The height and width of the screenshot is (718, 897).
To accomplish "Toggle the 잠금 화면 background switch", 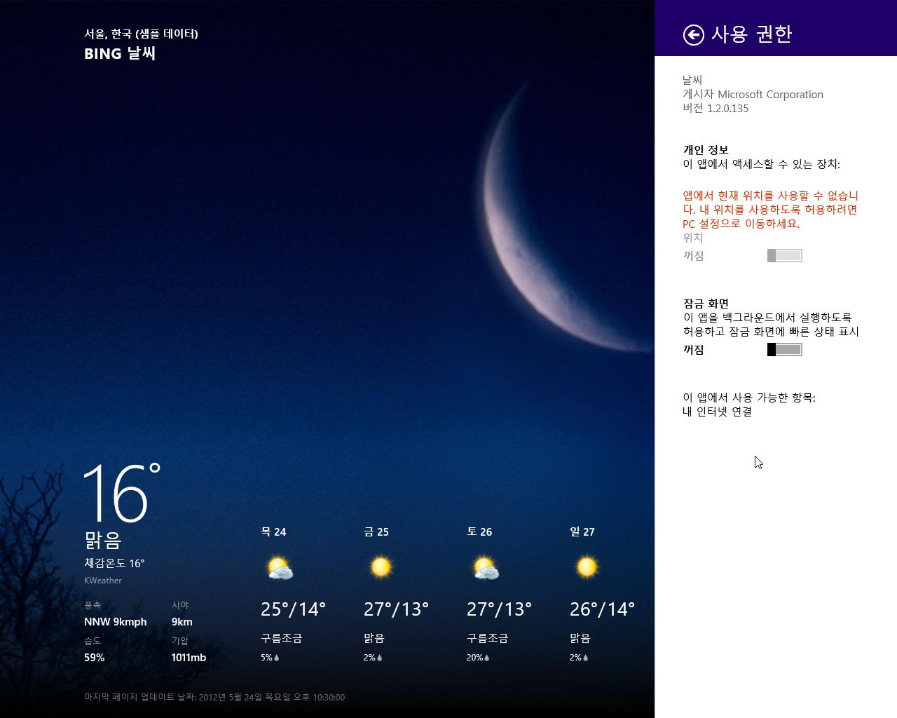I will [x=784, y=350].
